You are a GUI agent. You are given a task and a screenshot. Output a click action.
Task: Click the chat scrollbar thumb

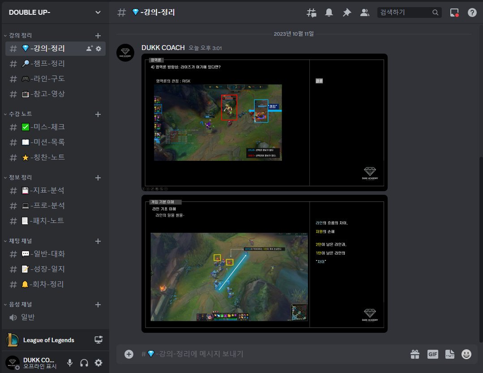click(x=481, y=249)
